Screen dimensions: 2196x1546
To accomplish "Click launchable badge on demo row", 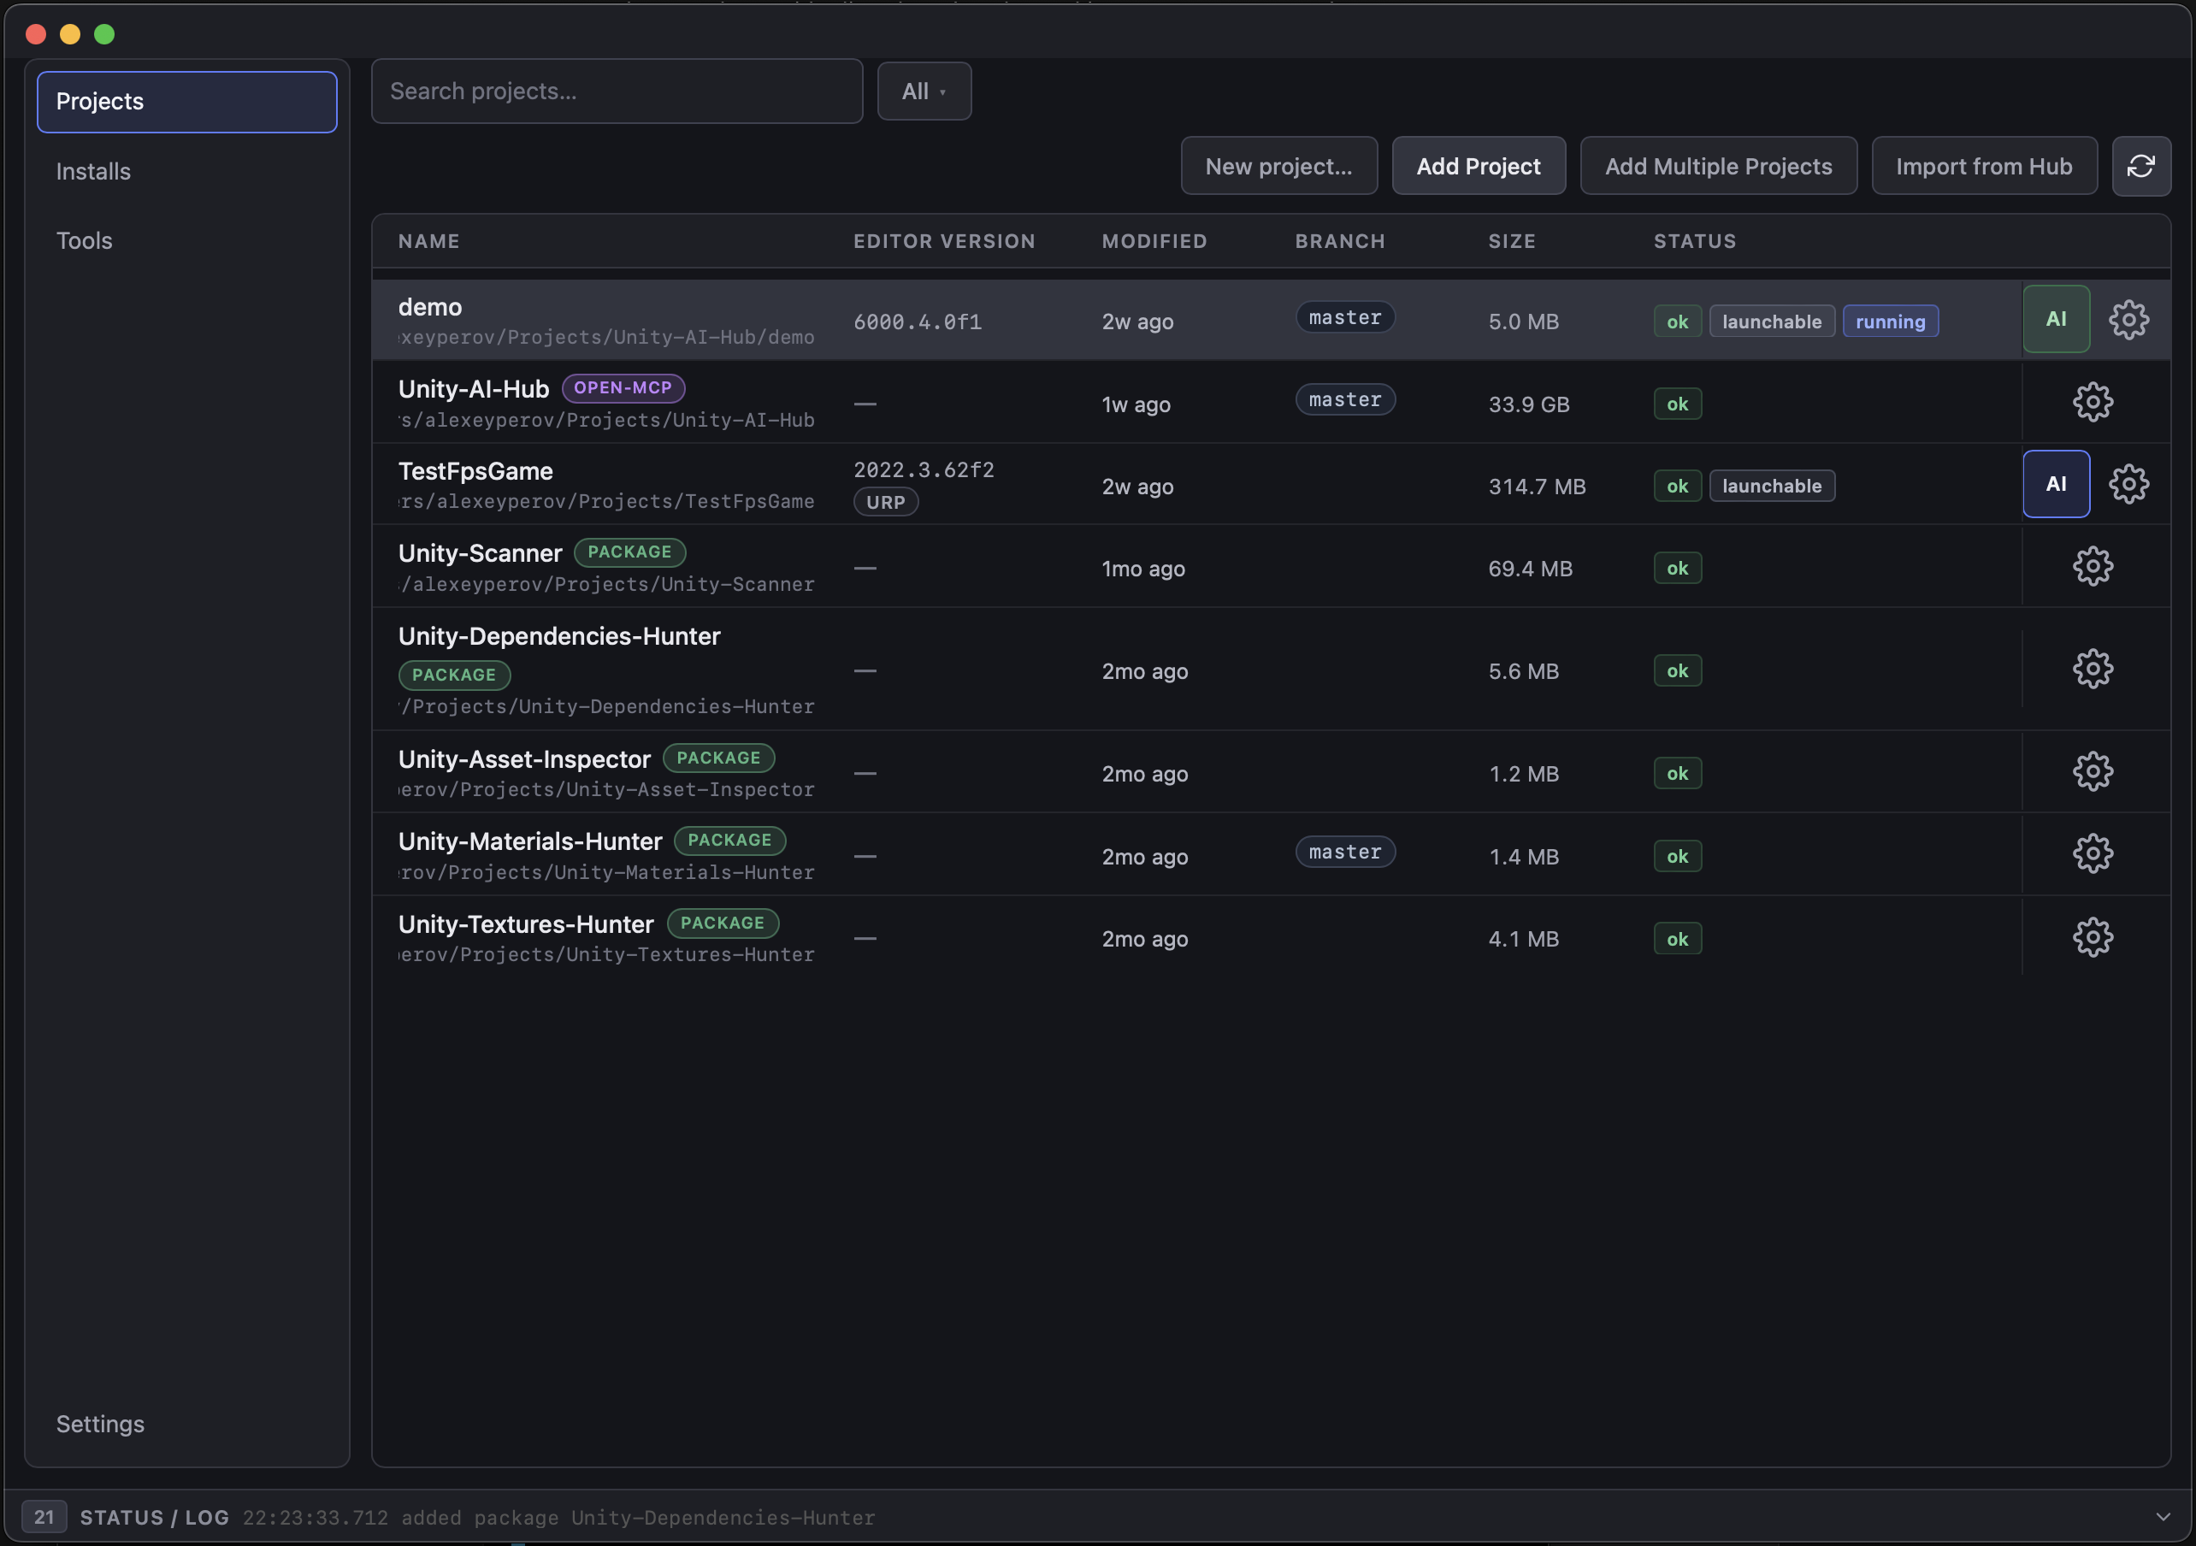I will pyautogui.click(x=1771, y=322).
